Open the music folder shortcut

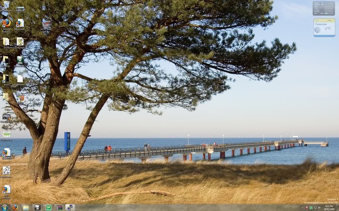click(6, 78)
